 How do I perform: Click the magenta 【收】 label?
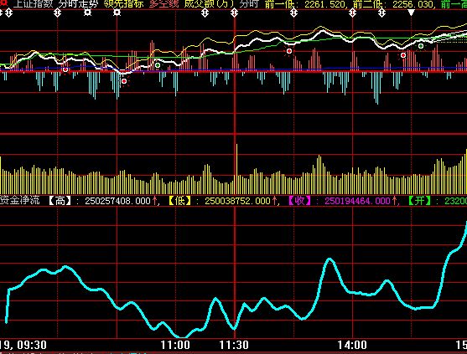click(300, 201)
